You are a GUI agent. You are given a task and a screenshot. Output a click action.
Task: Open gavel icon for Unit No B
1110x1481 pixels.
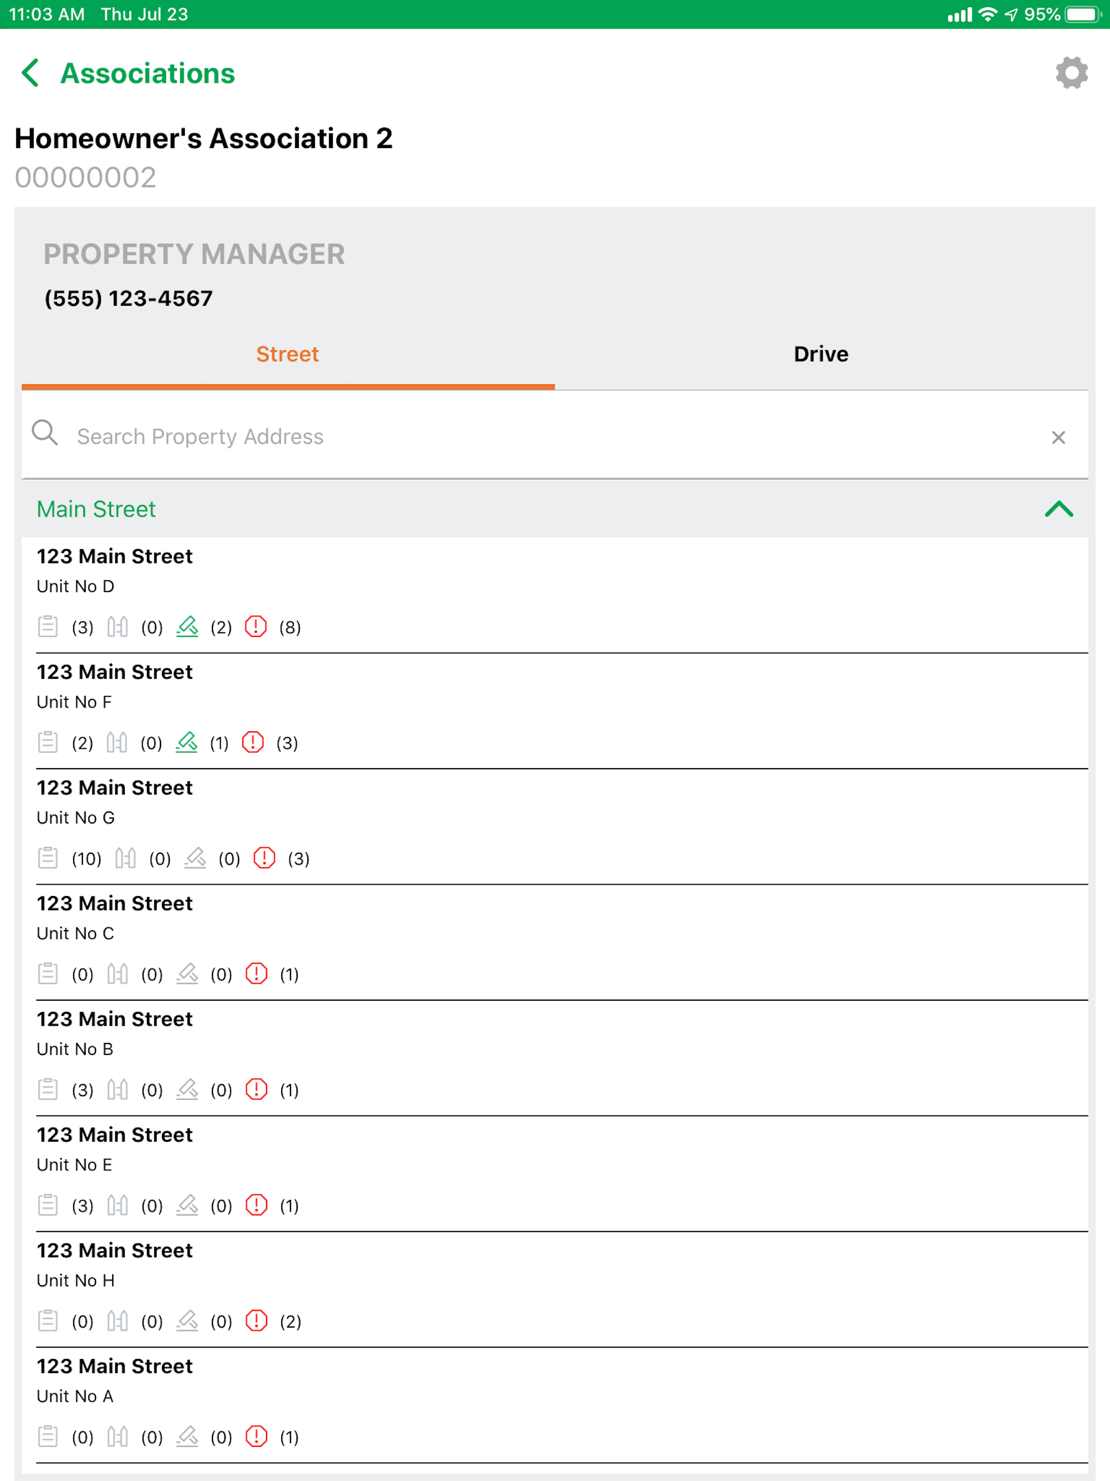(187, 1089)
